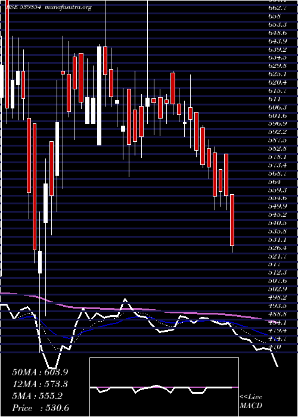Viewport: 298px width, 417px height.
Task: Click the 620.4 price axis label
Action: point(278,82)
